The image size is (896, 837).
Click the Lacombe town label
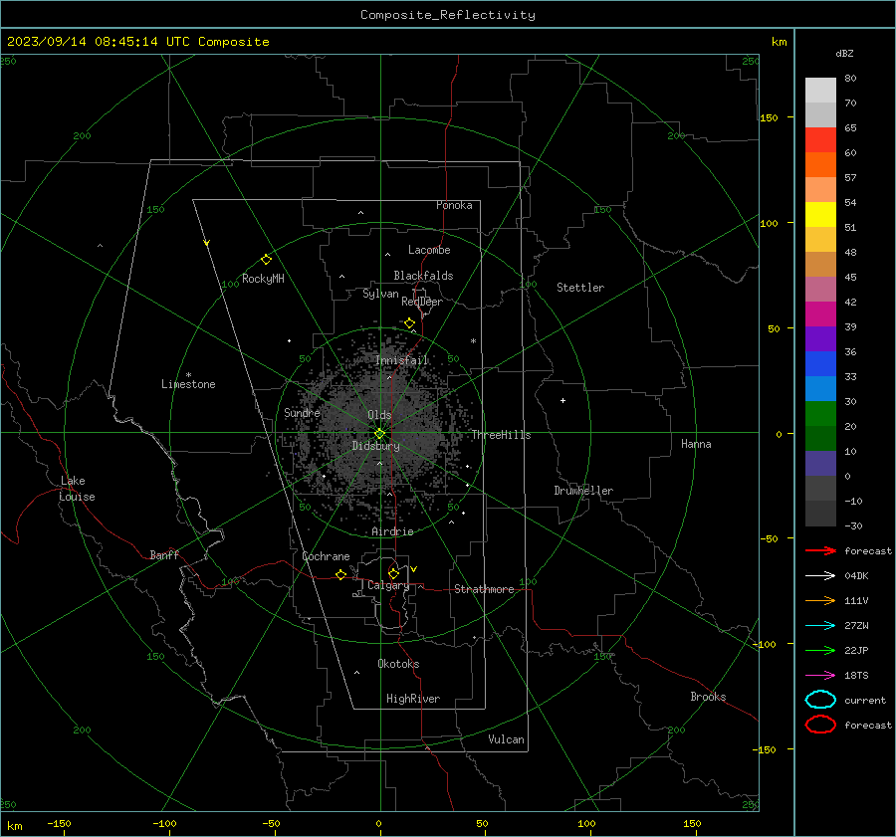429,250
